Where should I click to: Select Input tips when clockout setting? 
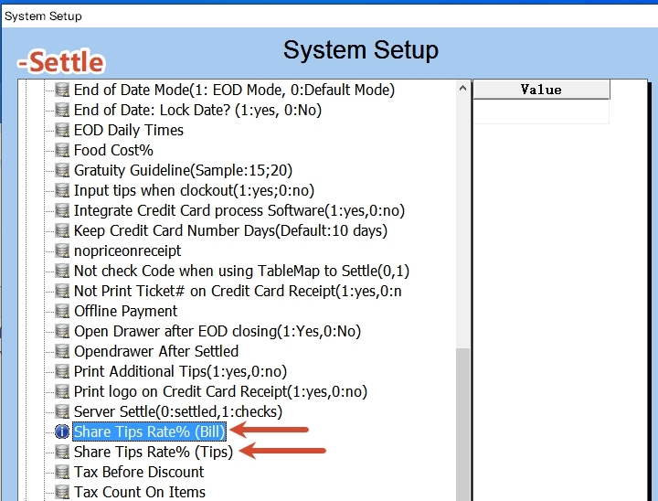(x=194, y=191)
